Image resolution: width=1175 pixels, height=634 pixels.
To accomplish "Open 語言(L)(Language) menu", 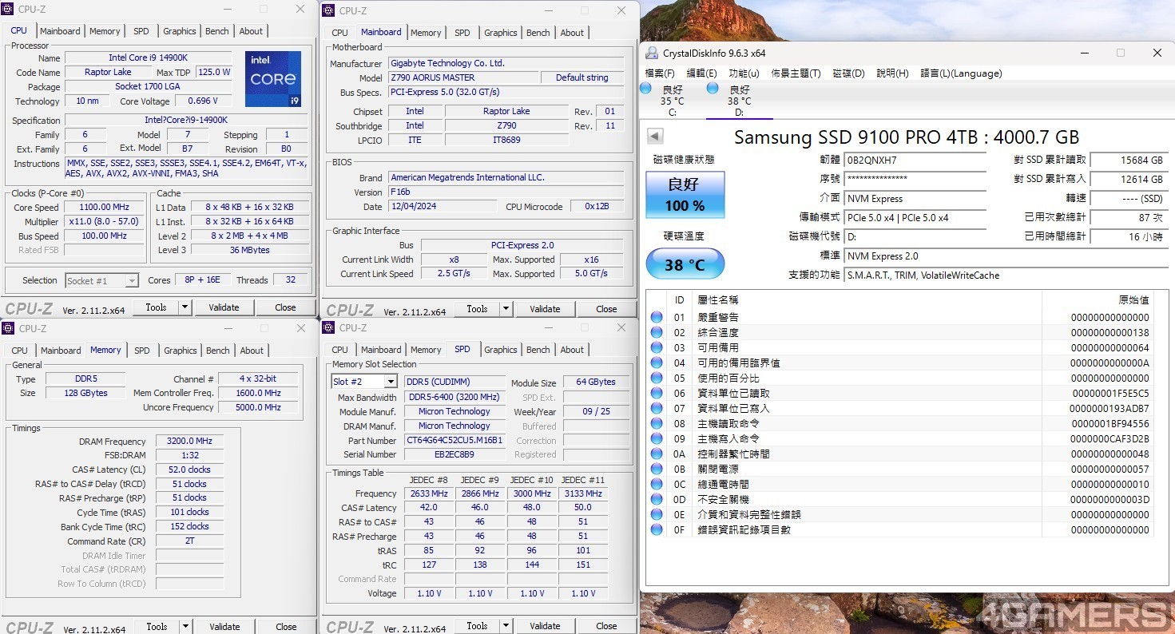I will pyautogui.click(x=961, y=73).
